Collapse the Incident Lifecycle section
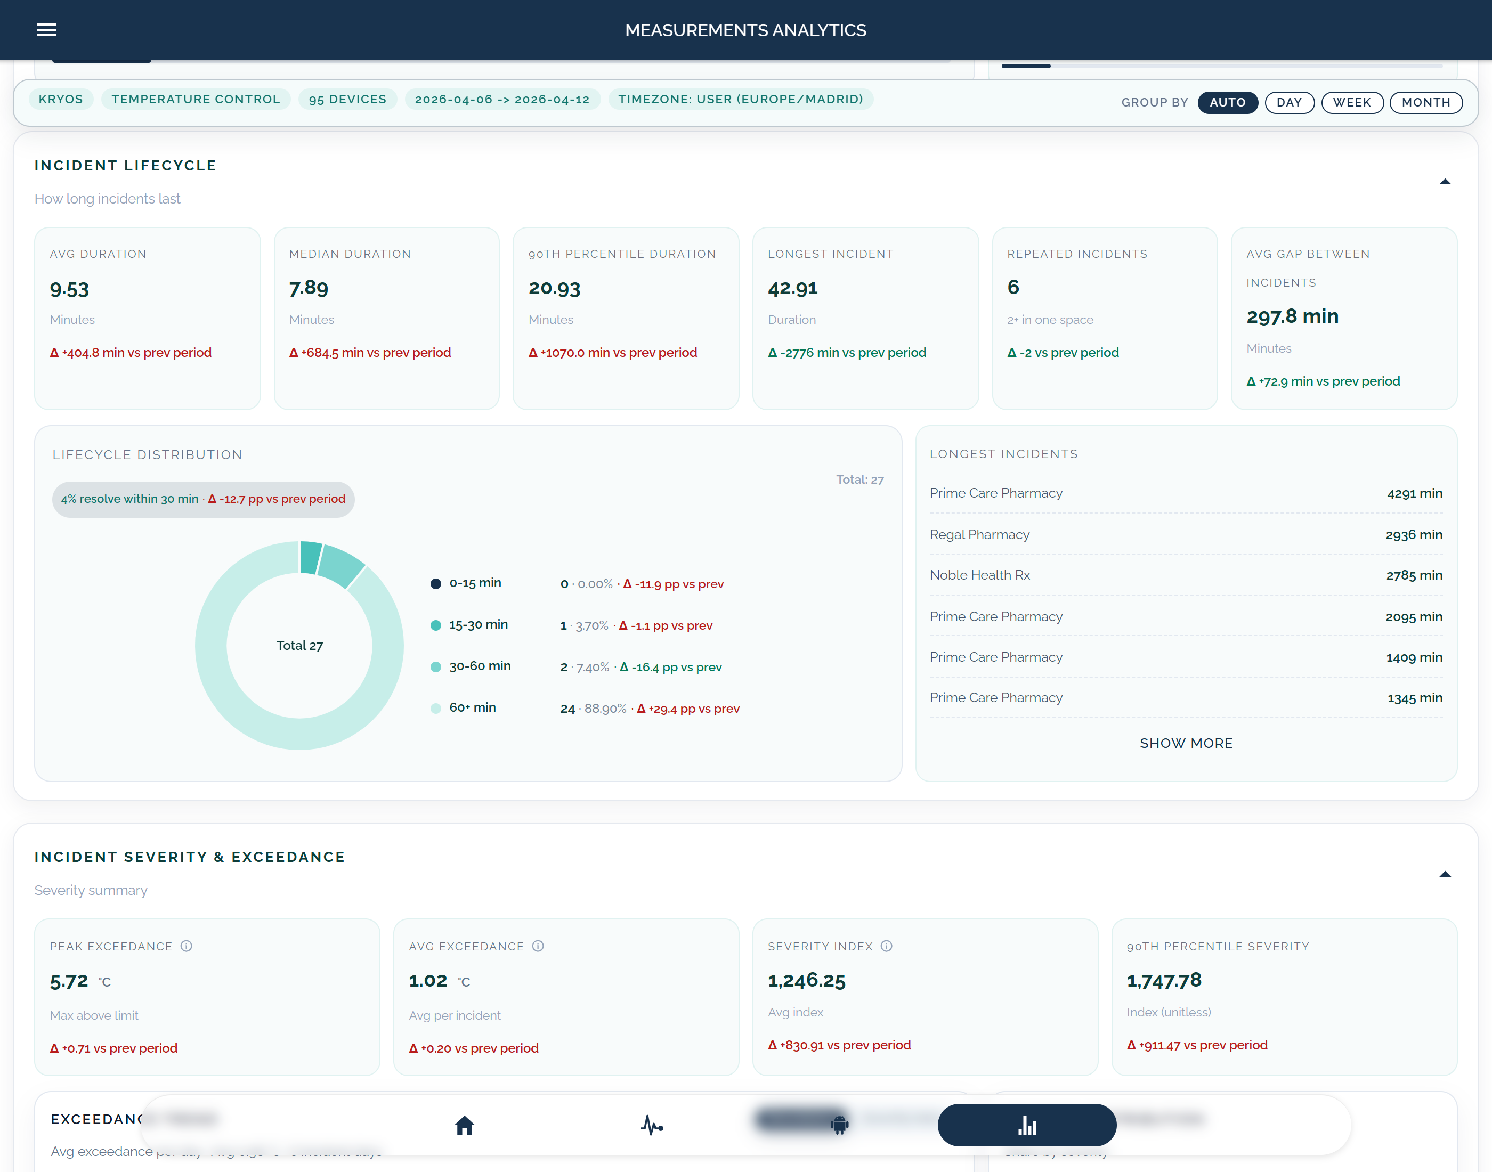Viewport: 1492px width, 1172px height. 1445,181
